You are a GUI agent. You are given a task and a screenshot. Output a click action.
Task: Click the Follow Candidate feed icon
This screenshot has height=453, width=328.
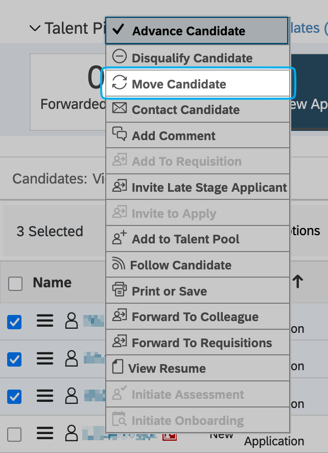[x=118, y=264]
